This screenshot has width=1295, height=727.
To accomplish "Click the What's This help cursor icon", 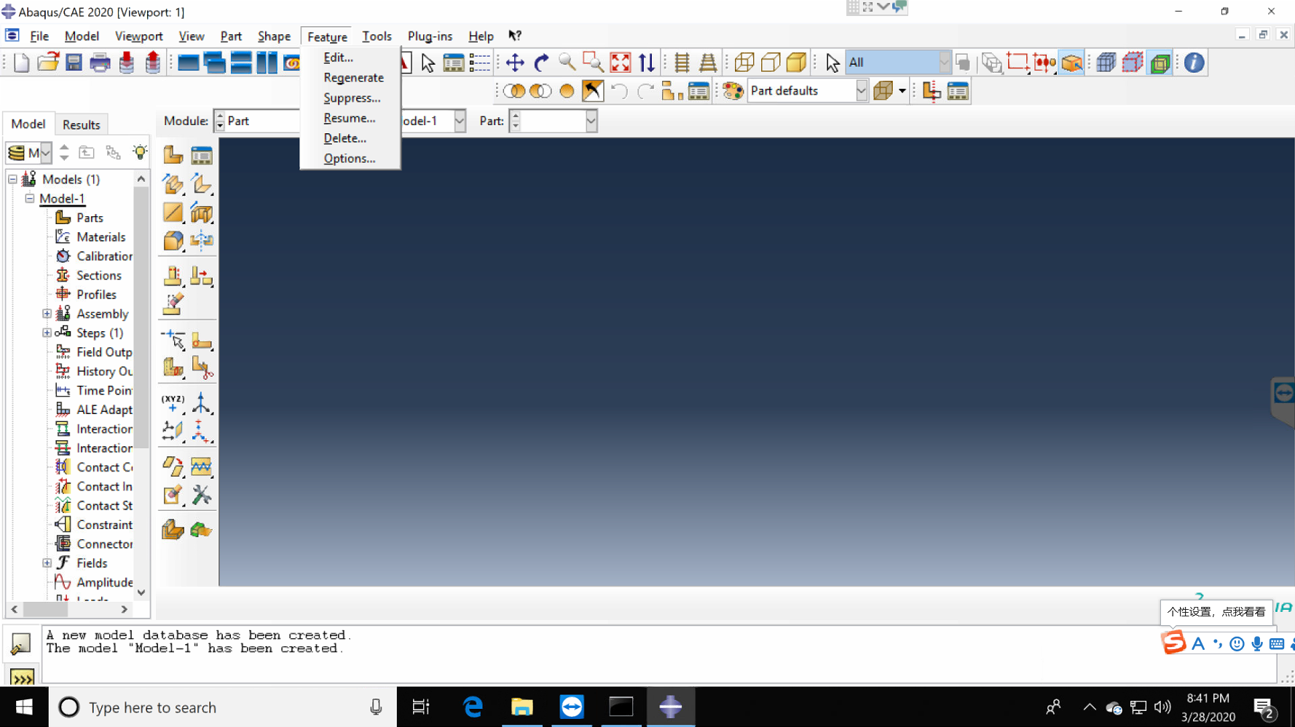I will (x=515, y=36).
